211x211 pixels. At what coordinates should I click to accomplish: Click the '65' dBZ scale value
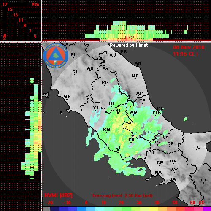click(201, 203)
